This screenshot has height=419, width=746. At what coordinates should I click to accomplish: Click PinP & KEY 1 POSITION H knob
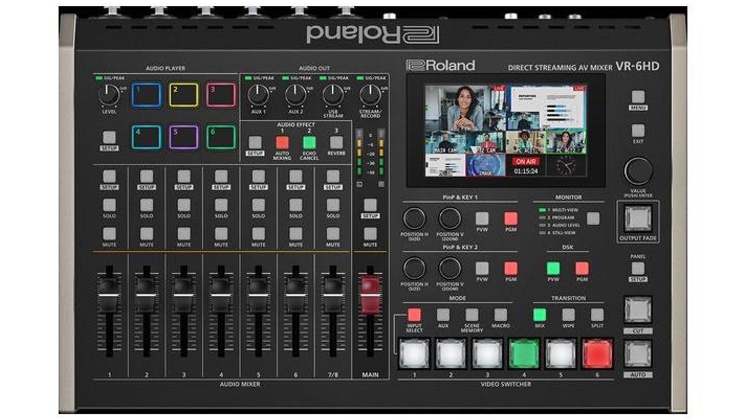tap(415, 218)
